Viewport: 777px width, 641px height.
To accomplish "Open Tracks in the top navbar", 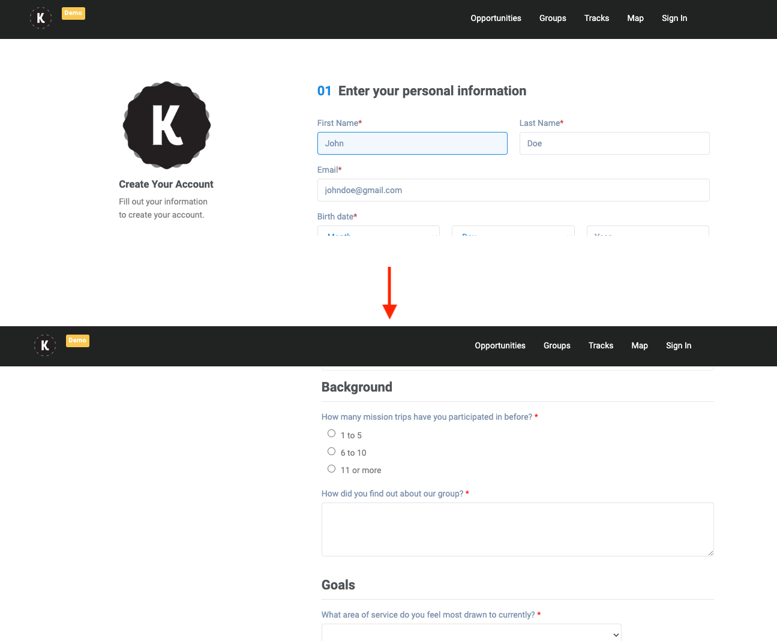I will pos(596,18).
